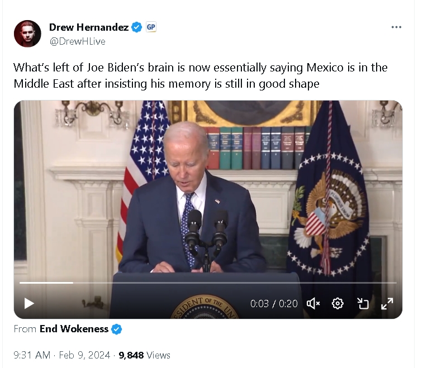
Task: Open the 9:31 AM timestamp link
Action: point(32,355)
